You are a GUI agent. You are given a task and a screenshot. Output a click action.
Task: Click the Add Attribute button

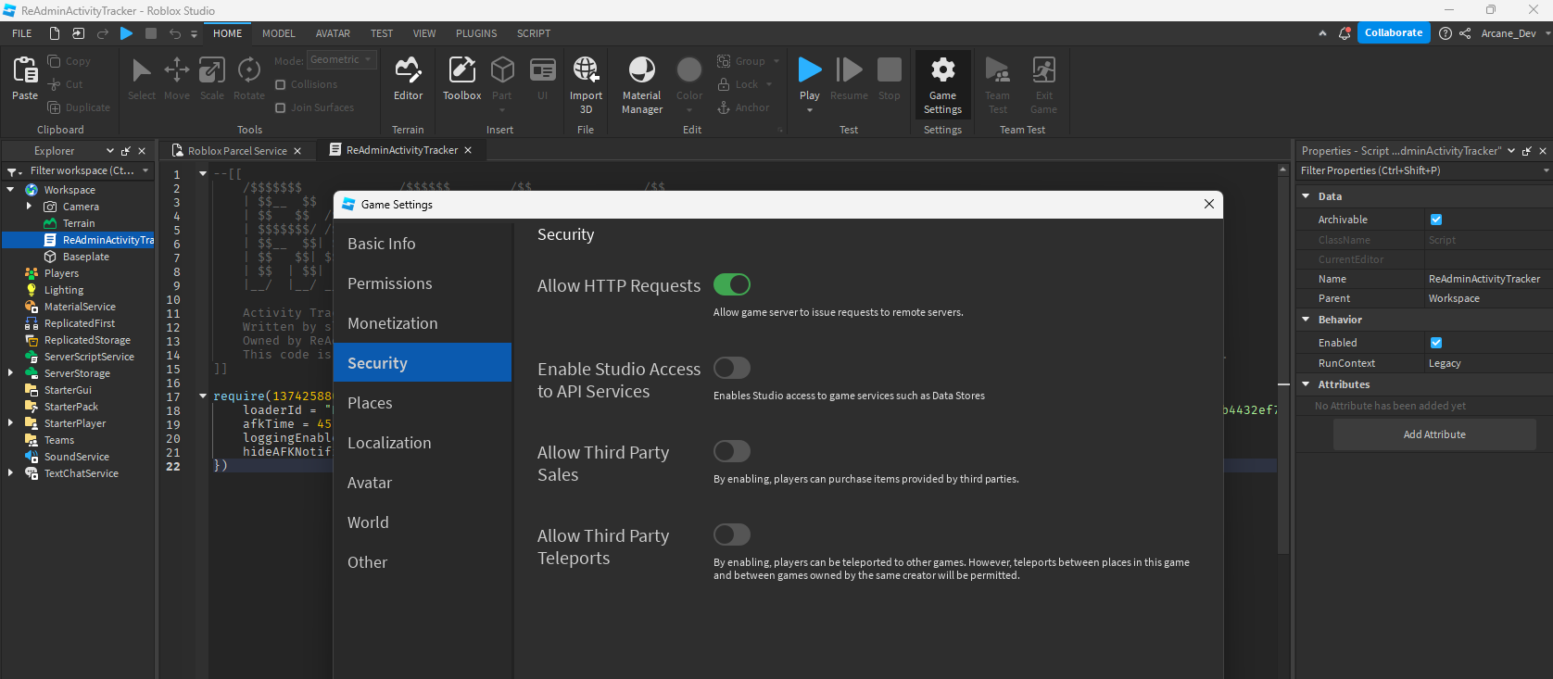[1433, 434]
